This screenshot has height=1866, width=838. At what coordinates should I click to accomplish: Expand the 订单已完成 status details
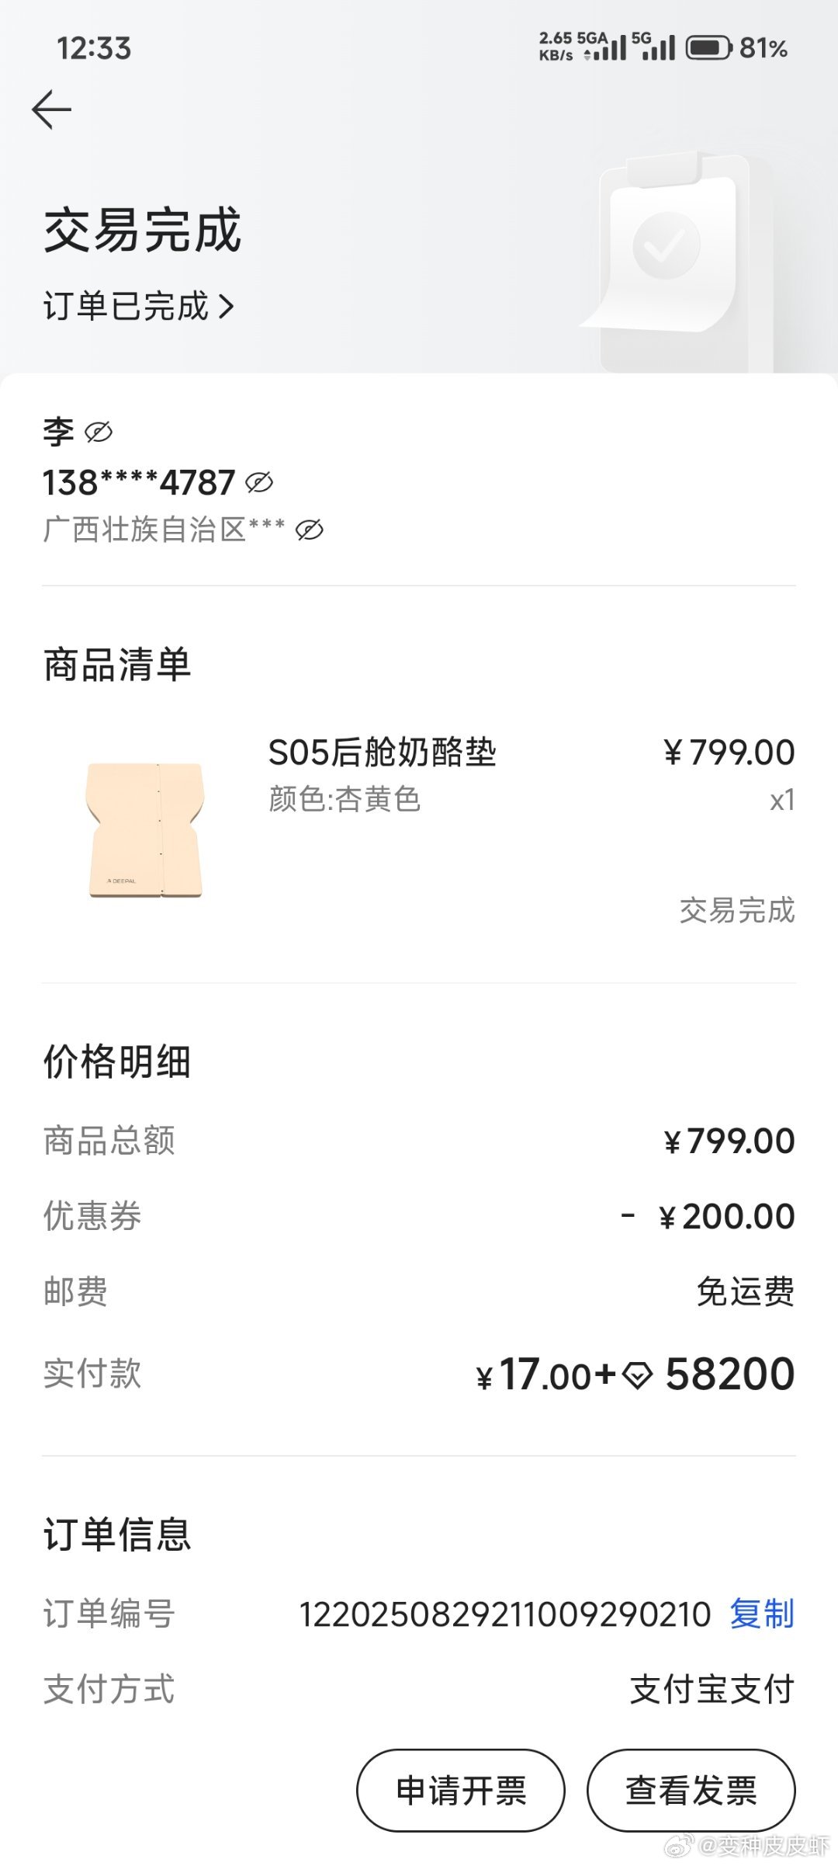click(x=138, y=306)
